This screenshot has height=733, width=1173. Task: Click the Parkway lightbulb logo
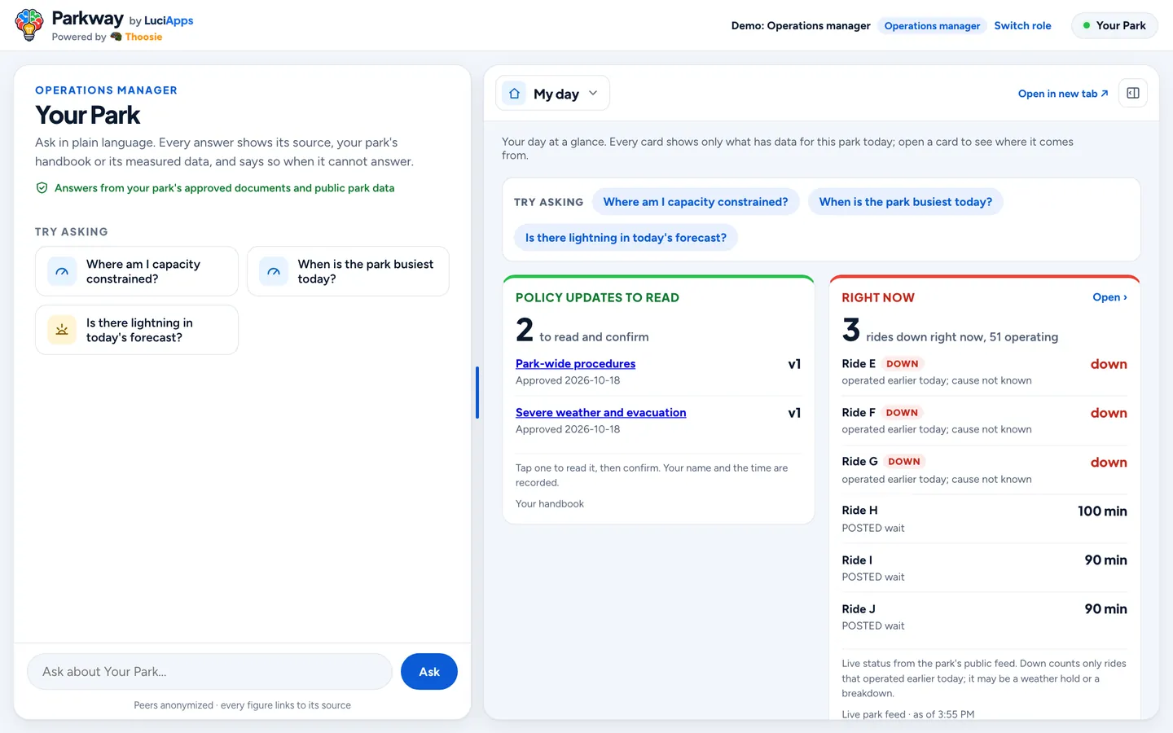[29, 25]
